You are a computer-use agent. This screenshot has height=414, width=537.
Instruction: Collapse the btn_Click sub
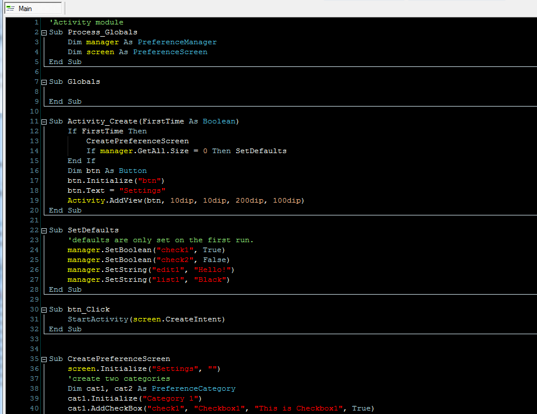click(x=43, y=309)
